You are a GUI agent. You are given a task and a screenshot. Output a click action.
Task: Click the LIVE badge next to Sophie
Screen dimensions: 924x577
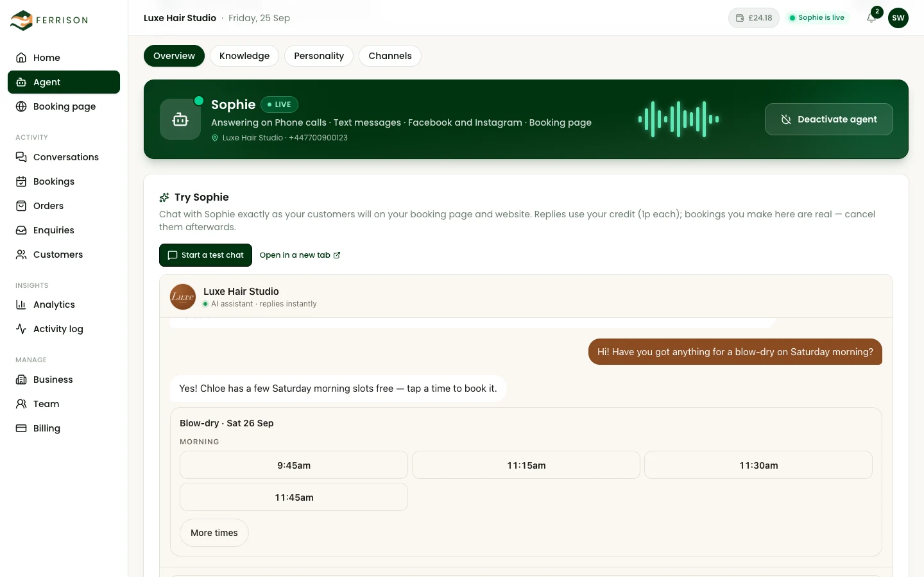tap(279, 105)
